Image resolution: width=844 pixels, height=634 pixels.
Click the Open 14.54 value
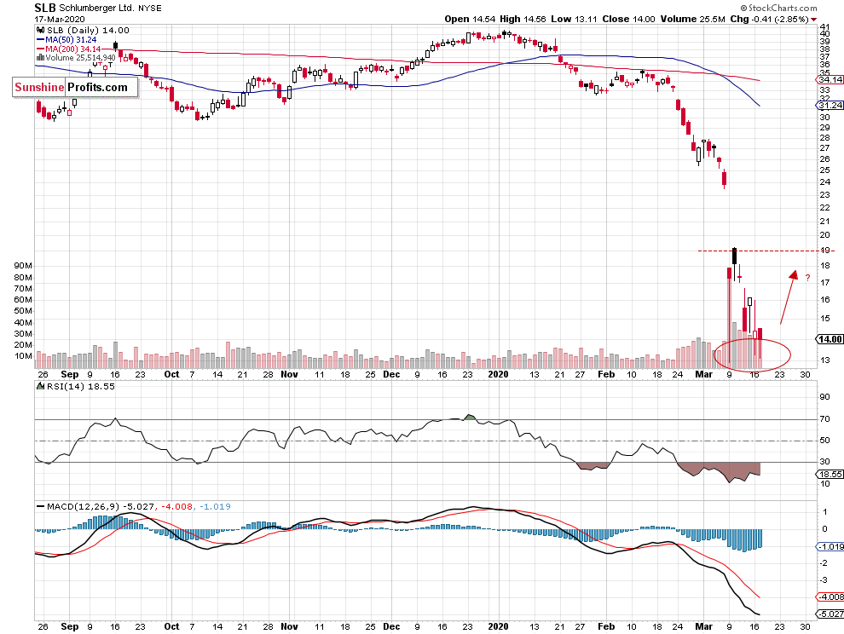coord(470,19)
